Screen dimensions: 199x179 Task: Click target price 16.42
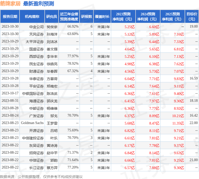194,115
